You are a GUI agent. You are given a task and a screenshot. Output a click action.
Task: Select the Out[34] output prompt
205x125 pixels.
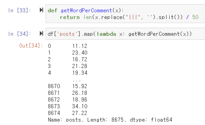(x=31, y=46)
